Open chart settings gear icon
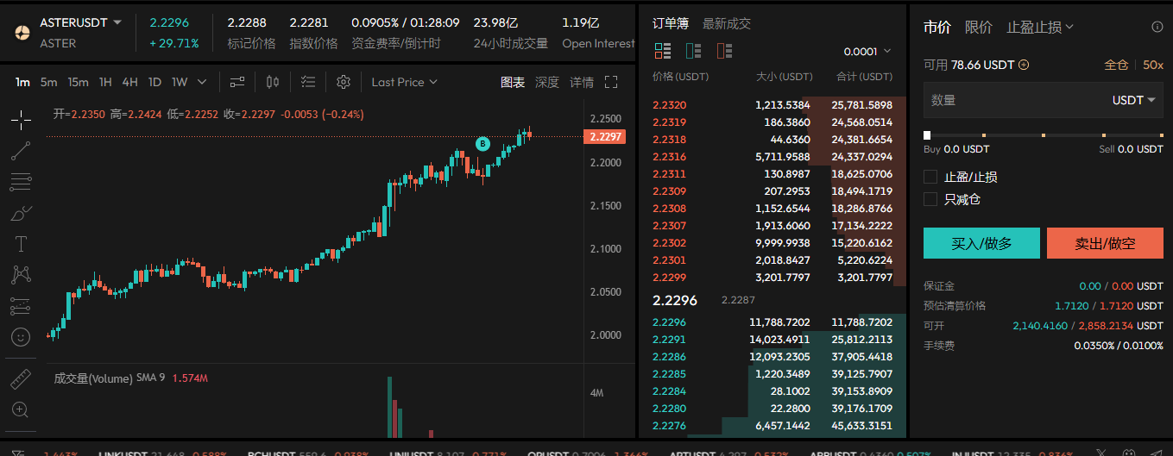The image size is (1173, 456). pyautogui.click(x=344, y=82)
